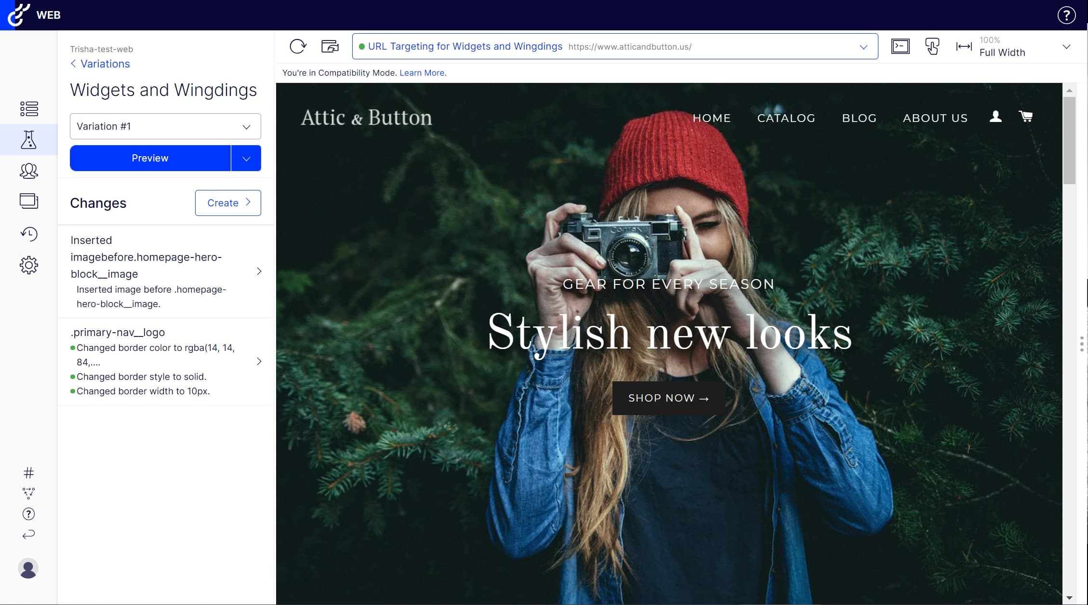Image resolution: width=1088 pixels, height=605 pixels.
Task: Expand the inserted image change entry
Action: pyautogui.click(x=259, y=271)
